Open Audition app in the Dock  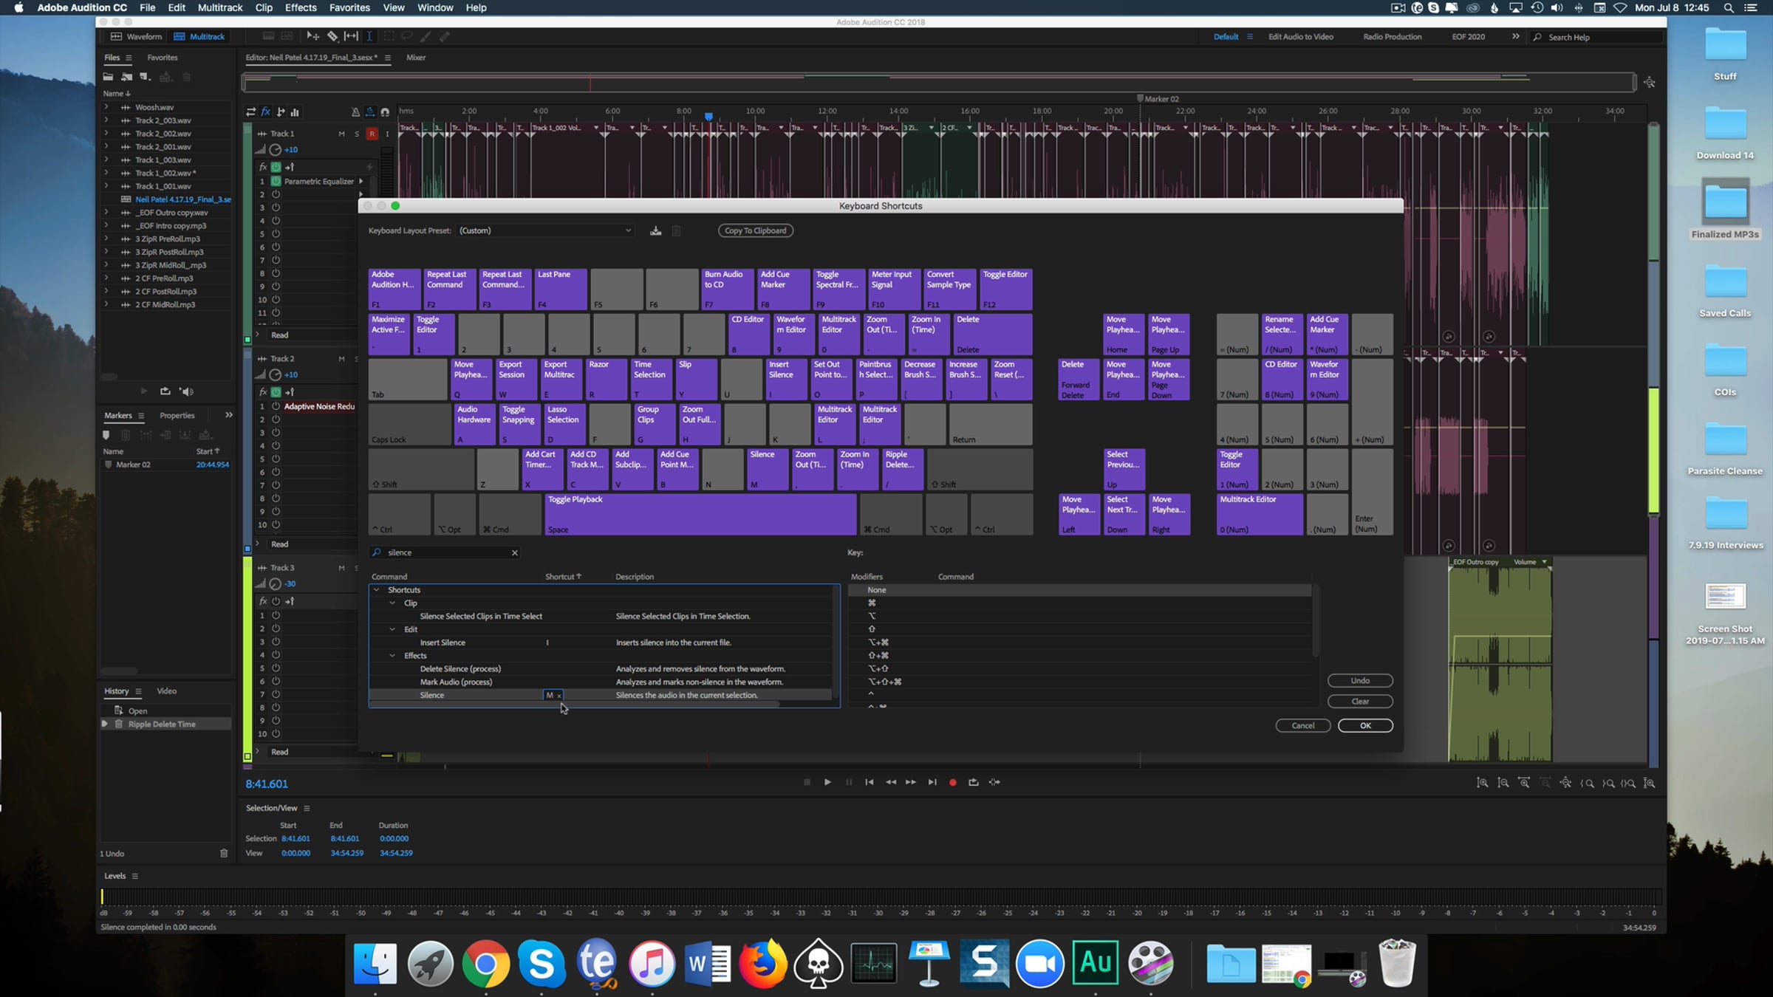point(1095,963)
